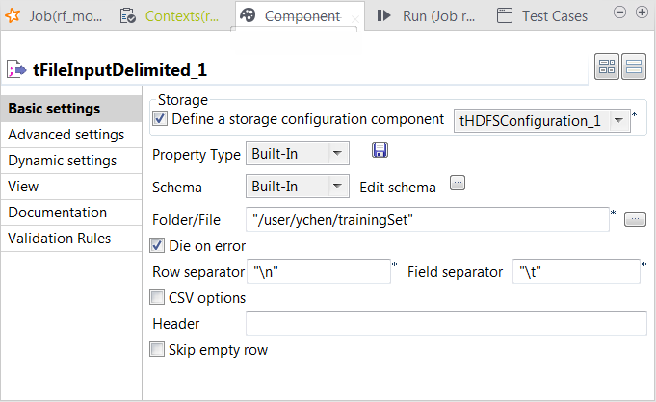656x402 pixels.
Task: Close the Component tab
Action: pyautogui.click(x=354, y=16)
